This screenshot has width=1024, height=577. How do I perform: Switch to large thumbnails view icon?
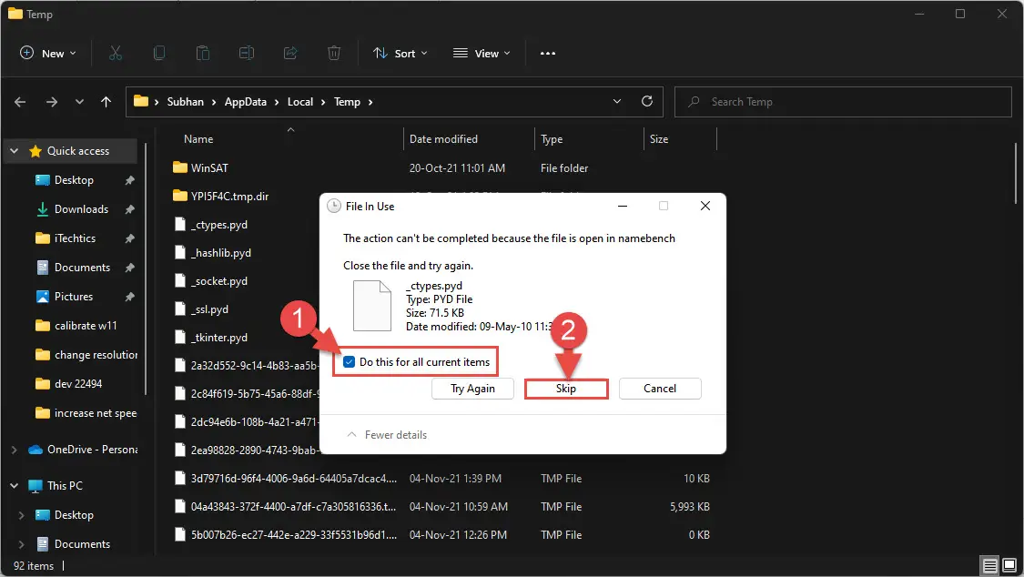coord(1009,565)
